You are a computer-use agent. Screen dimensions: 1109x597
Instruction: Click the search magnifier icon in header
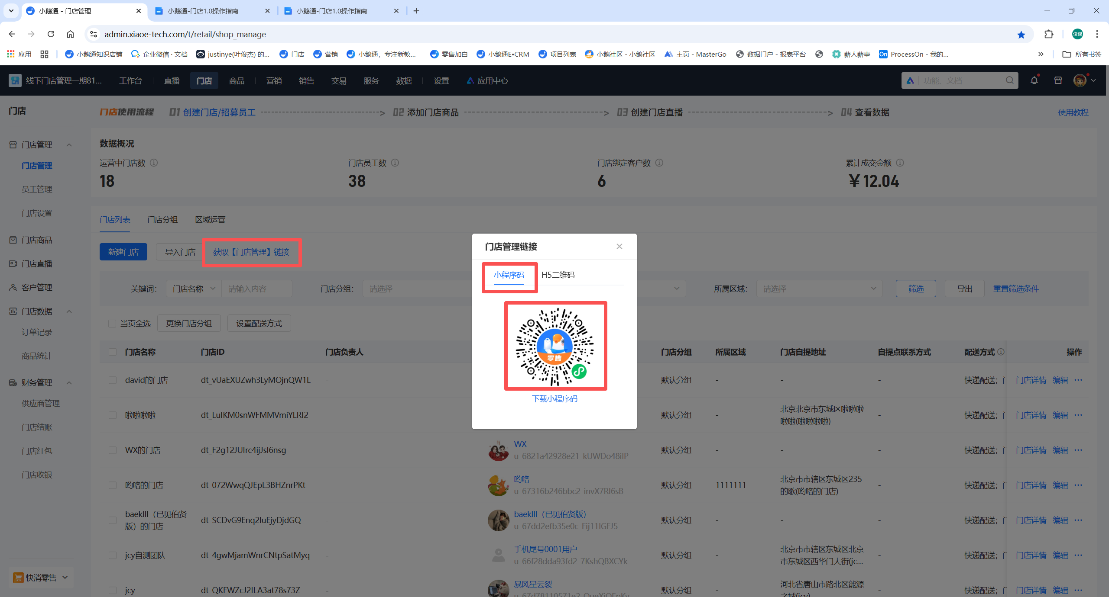tap(1009, 80)
